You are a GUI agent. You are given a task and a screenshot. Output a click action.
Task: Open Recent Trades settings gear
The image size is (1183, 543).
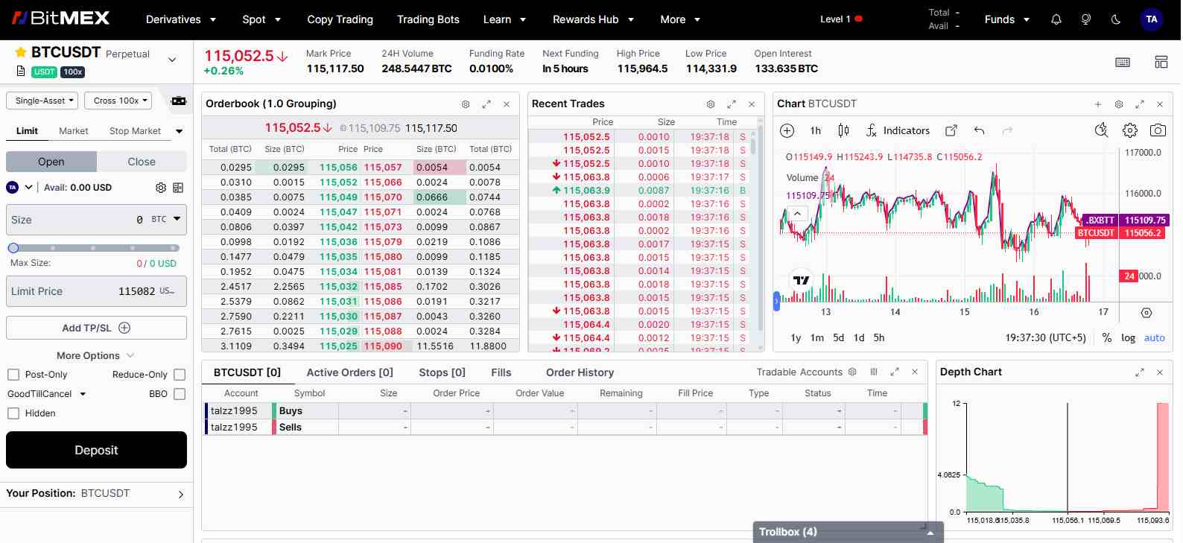tap(711, 104)
